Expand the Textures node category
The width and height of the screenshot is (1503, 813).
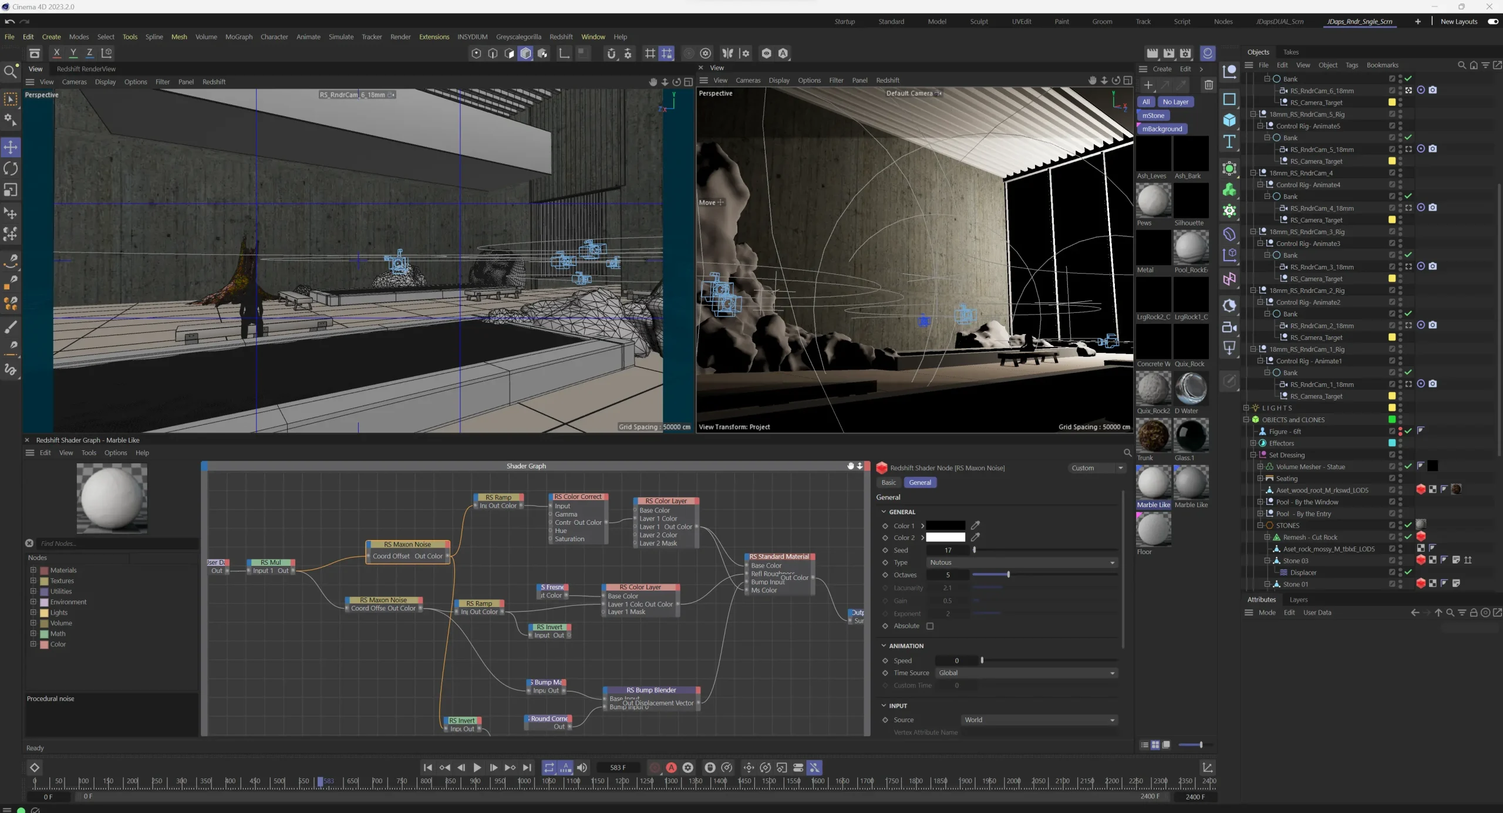pos(33,581)
